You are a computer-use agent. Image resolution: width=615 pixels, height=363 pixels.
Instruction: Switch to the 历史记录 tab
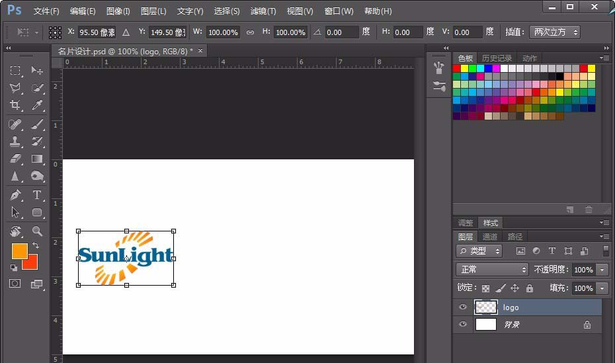coord(497,58)
